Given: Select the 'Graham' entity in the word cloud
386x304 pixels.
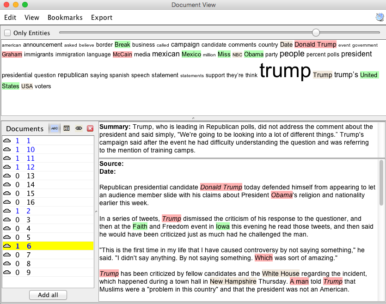Looking at the screenshot, I should click(x=12, y=55).
